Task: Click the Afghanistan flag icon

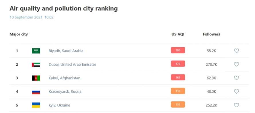Action: (36, 78)
